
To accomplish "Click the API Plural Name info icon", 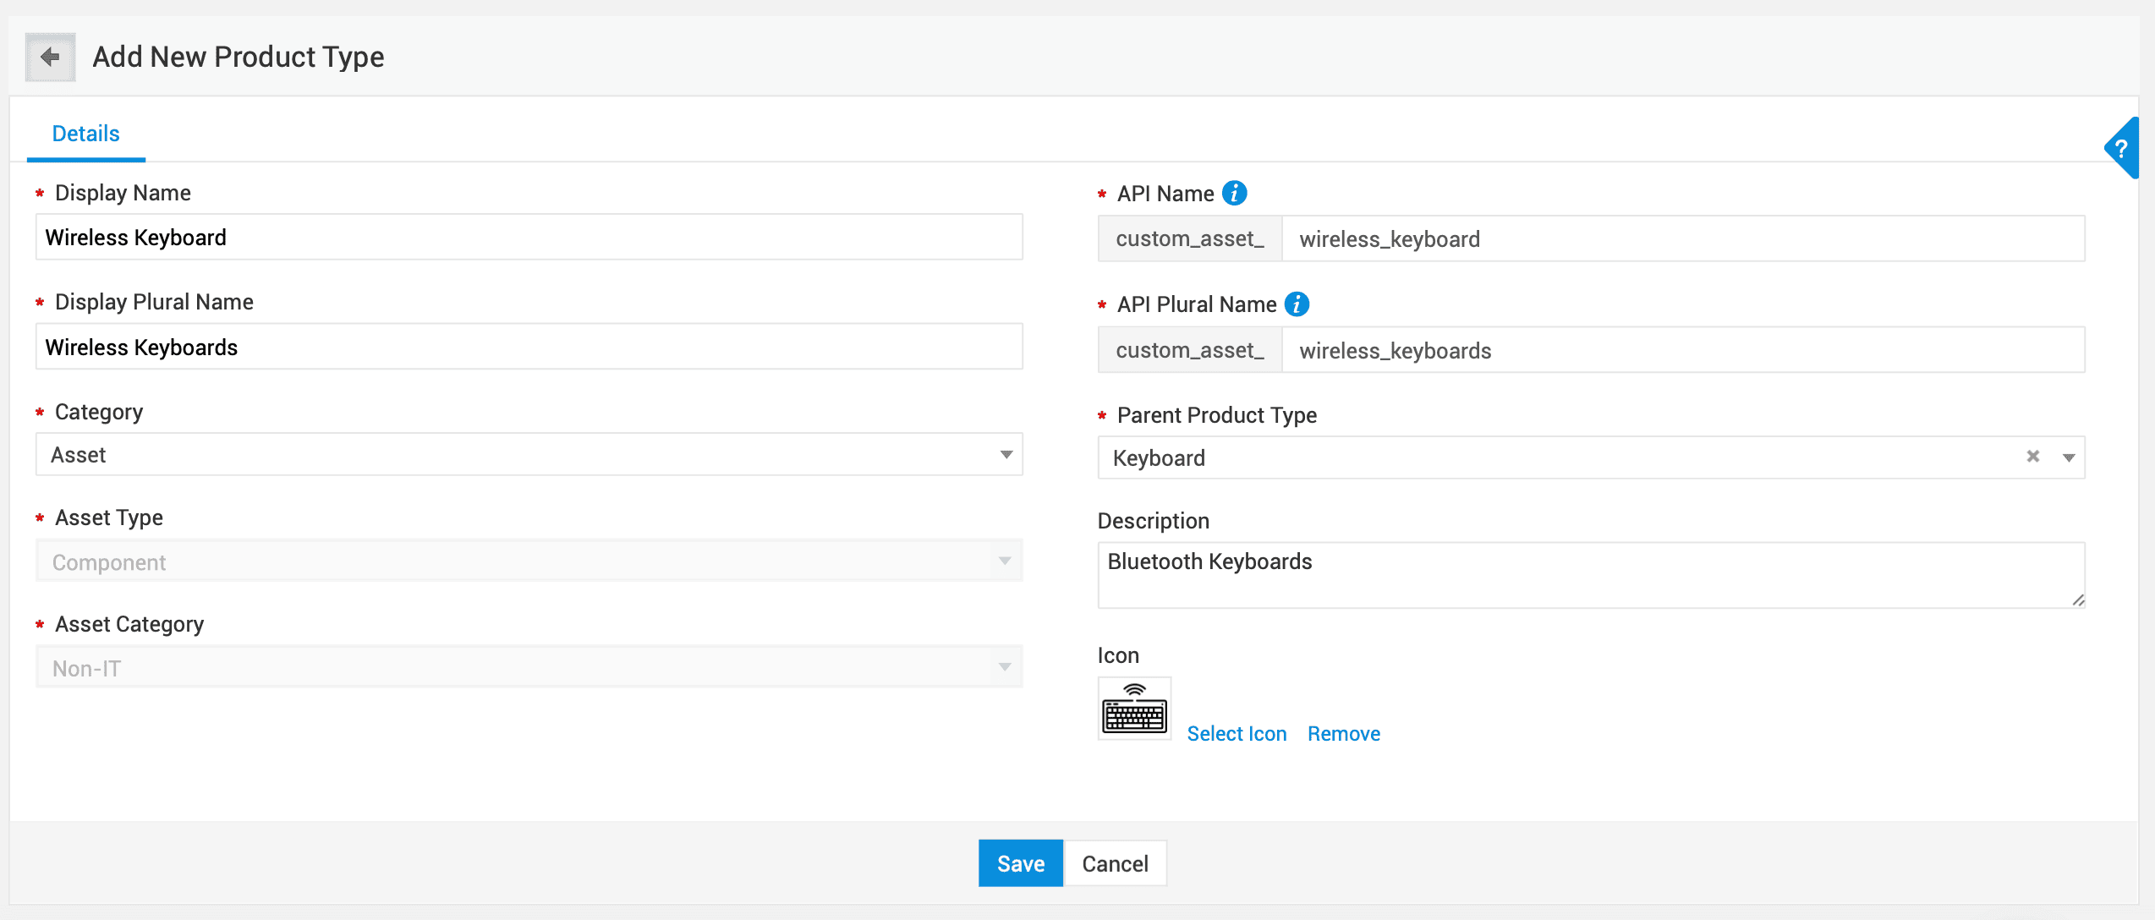I will [1297, 304].
